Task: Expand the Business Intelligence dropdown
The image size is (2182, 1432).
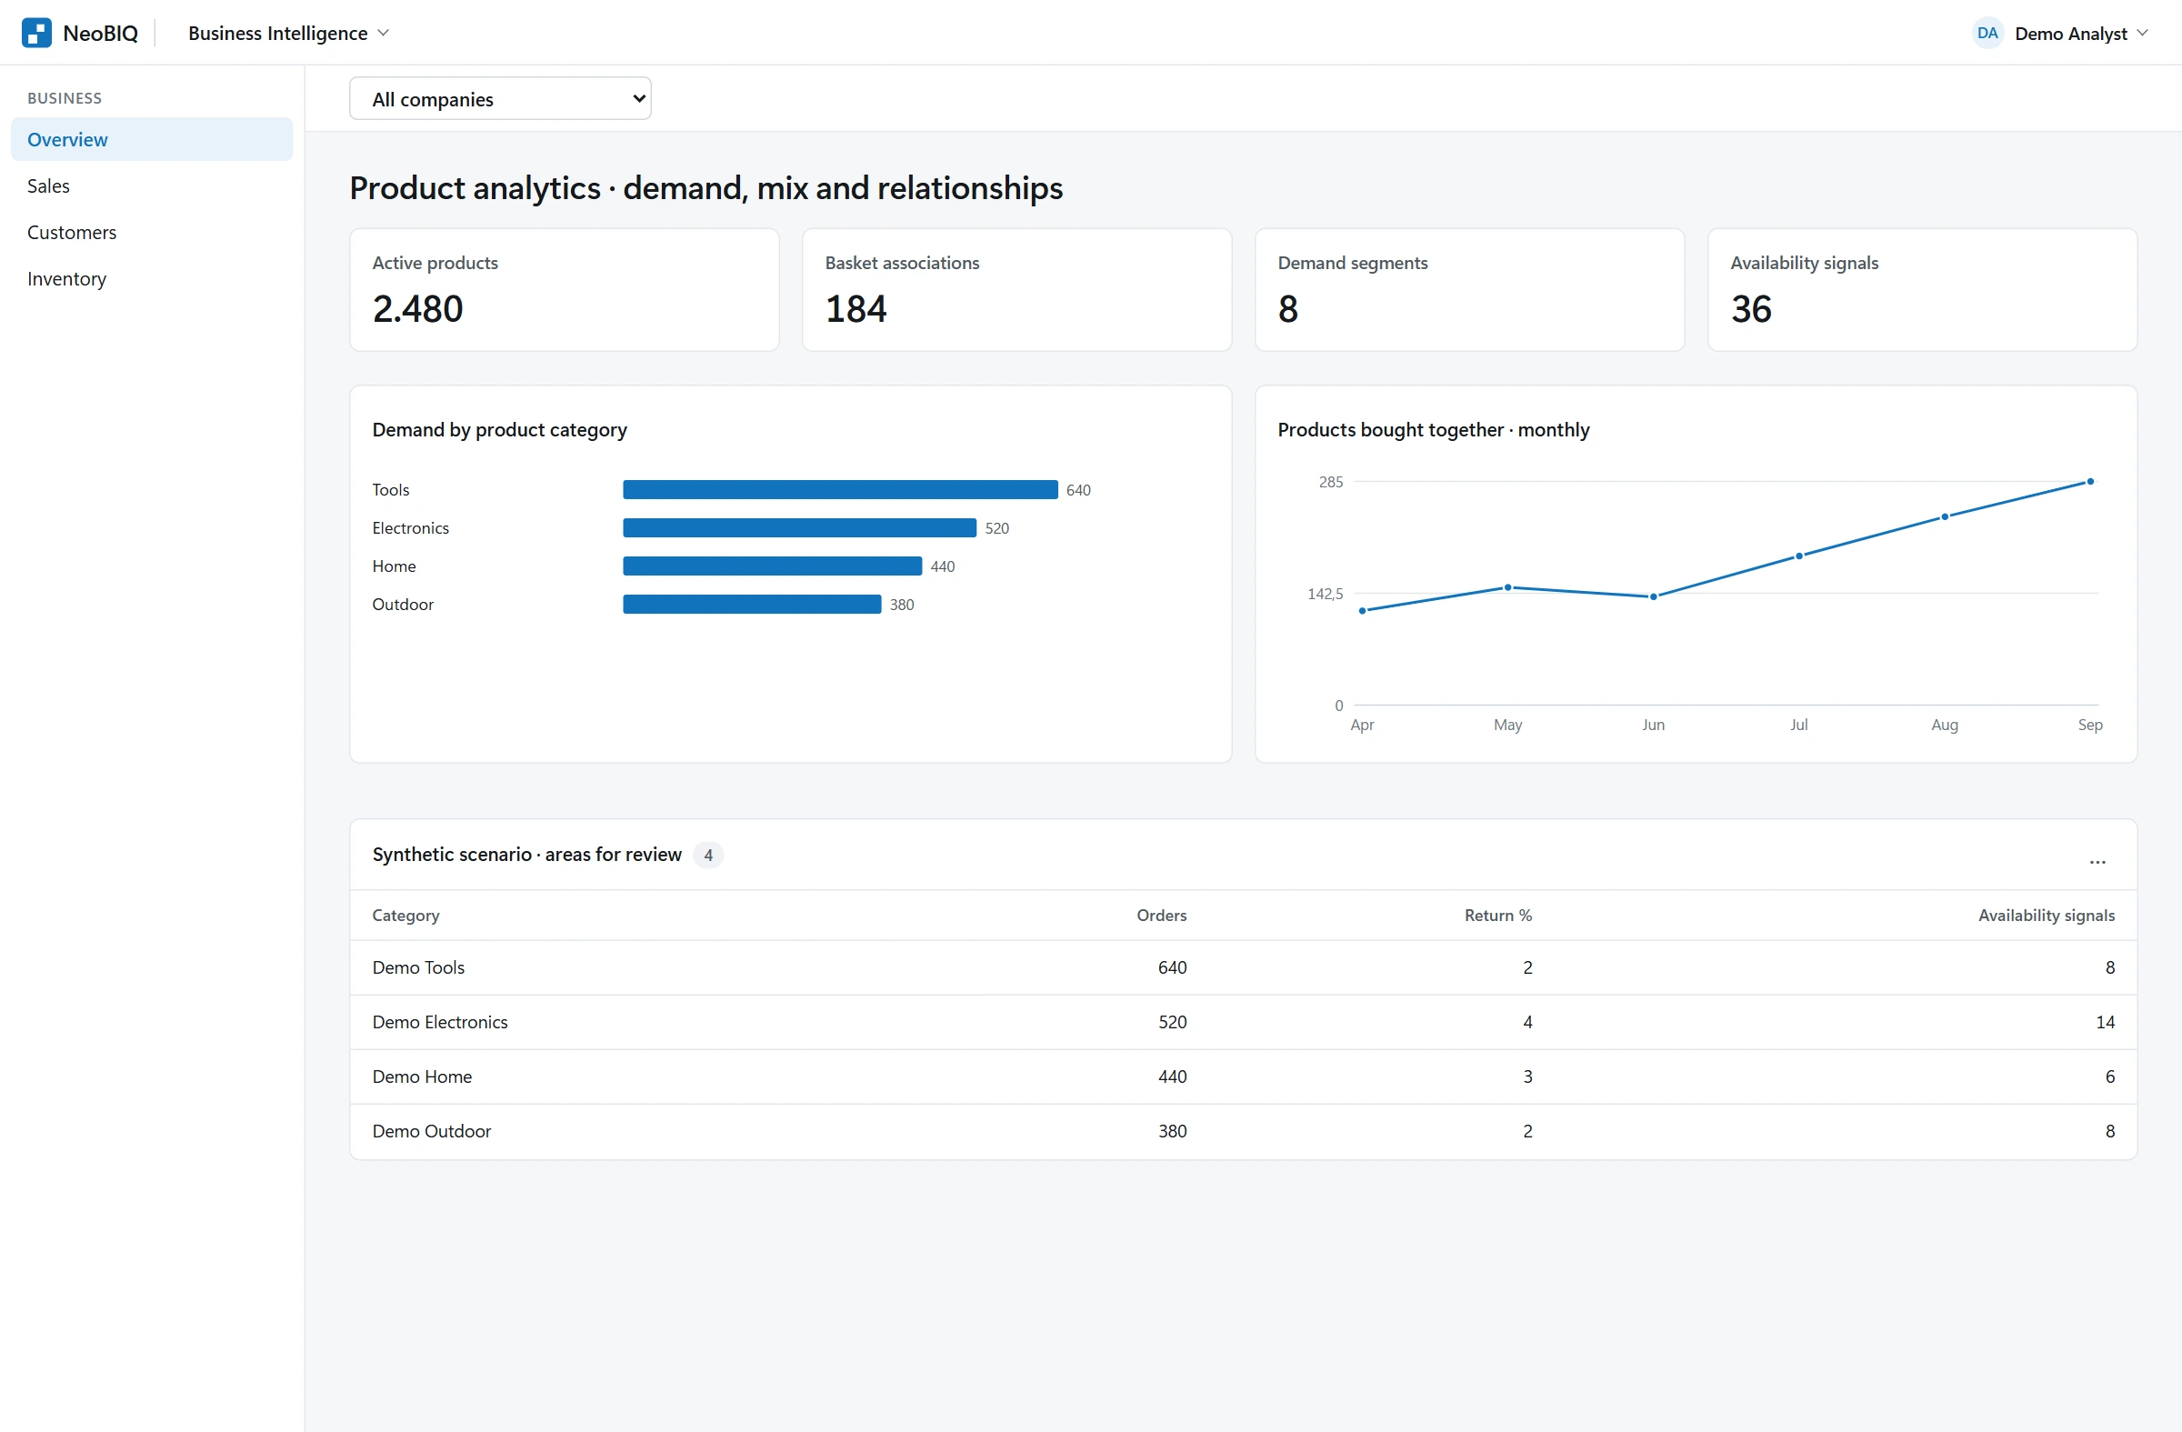Action: 289,33
